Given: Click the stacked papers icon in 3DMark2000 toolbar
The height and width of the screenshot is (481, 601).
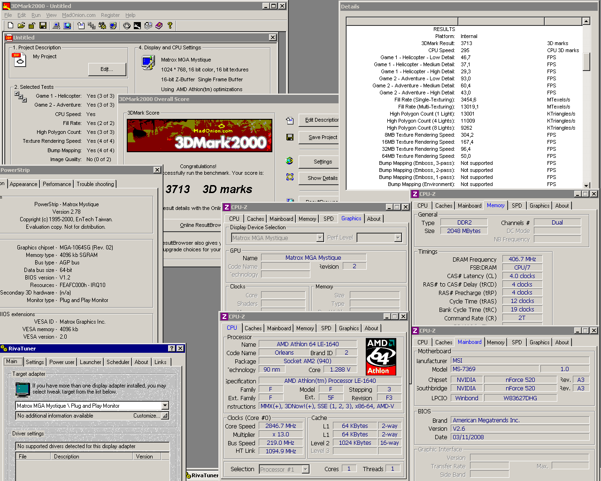Looking at the screenshot, I should [x=148, y=25].
